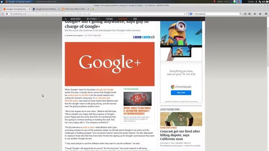Switch to the Tech Vuwo tab

(x=76, y=9)
